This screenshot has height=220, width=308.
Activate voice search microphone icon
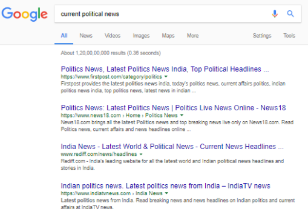pos(275,14)
